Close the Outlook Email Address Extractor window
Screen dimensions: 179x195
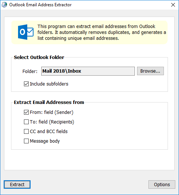pos(173,5)
